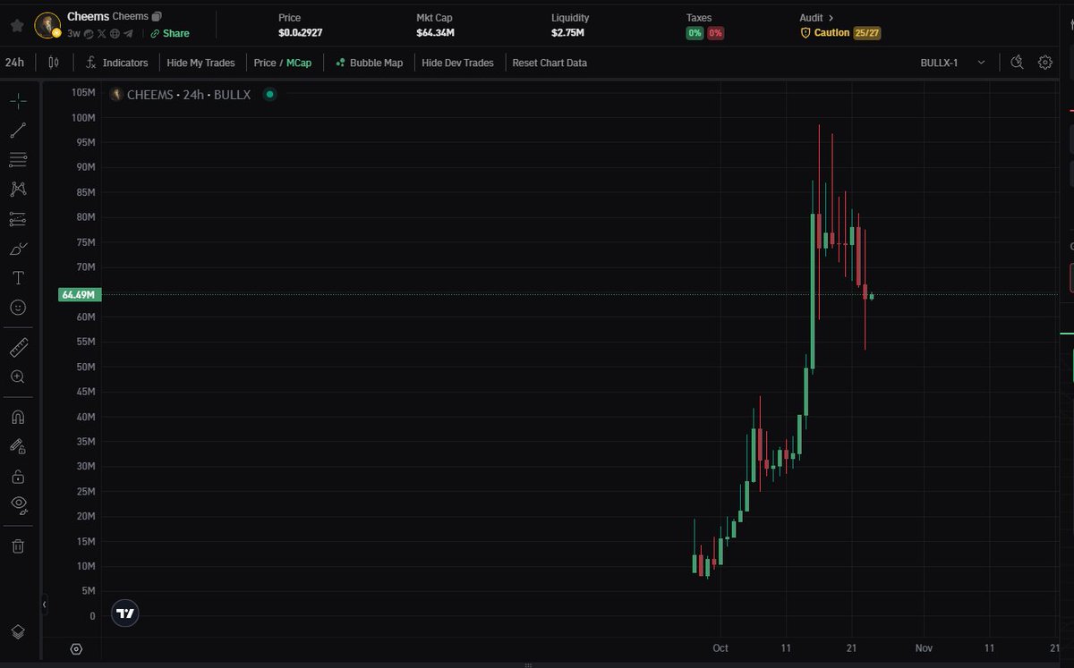Click the TradingView logo on the chart
The height and width of the screenshot is (668, 1074).
pos(124,613)
